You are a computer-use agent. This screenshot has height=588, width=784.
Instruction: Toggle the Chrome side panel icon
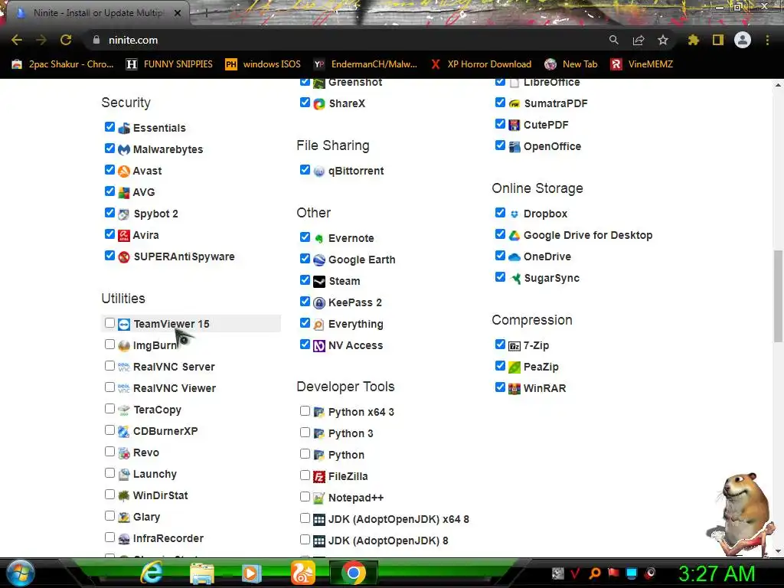tap(718, 40)
